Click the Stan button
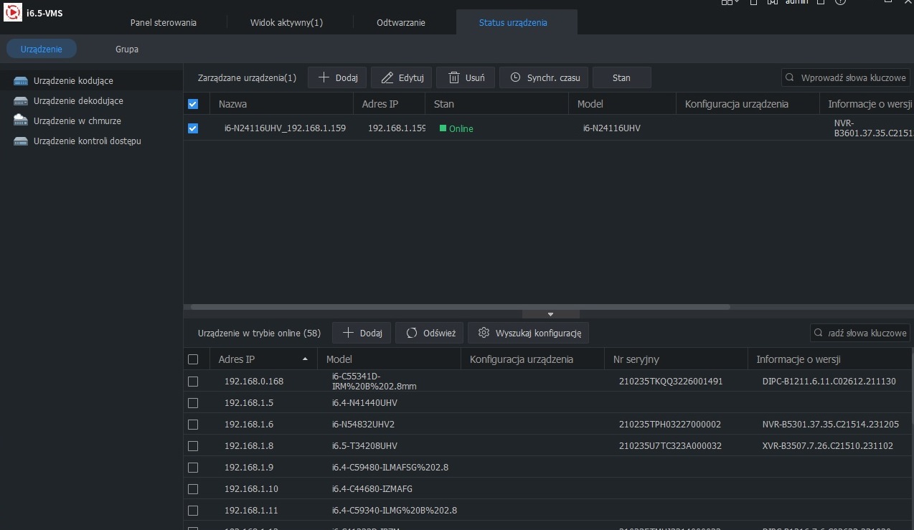 pyautogui.click(x=621, y=77)
